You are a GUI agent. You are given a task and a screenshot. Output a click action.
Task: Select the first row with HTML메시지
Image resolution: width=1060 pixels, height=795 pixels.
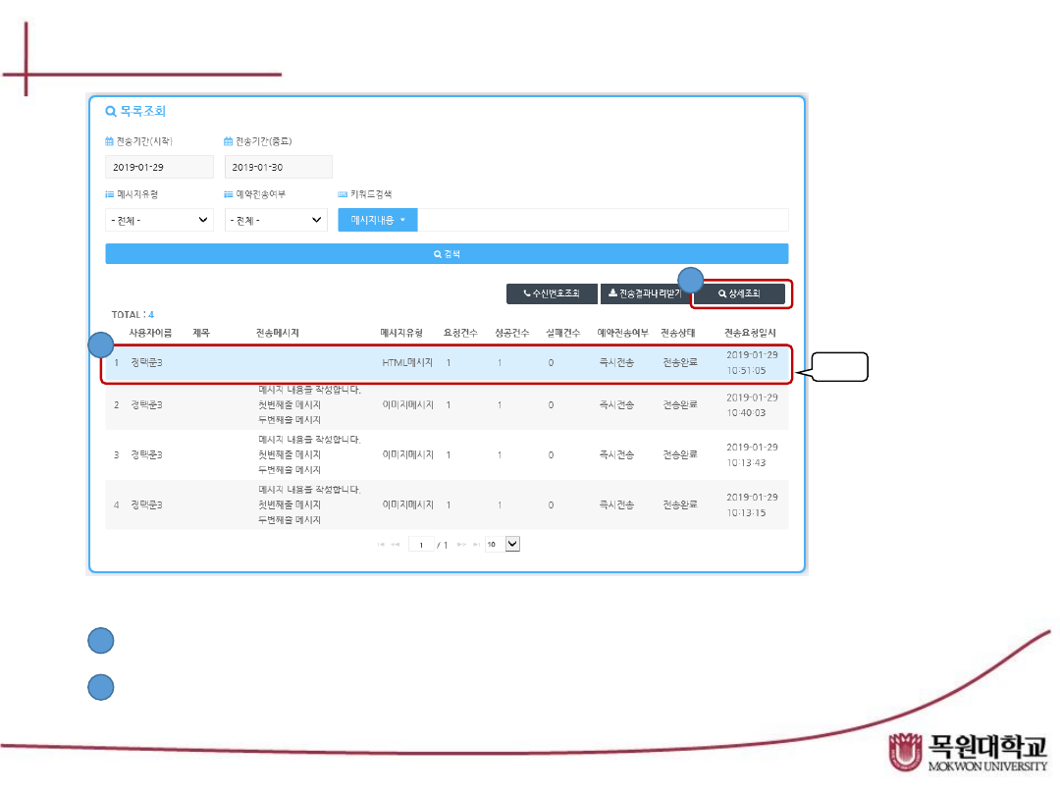(x=447, y=363)
